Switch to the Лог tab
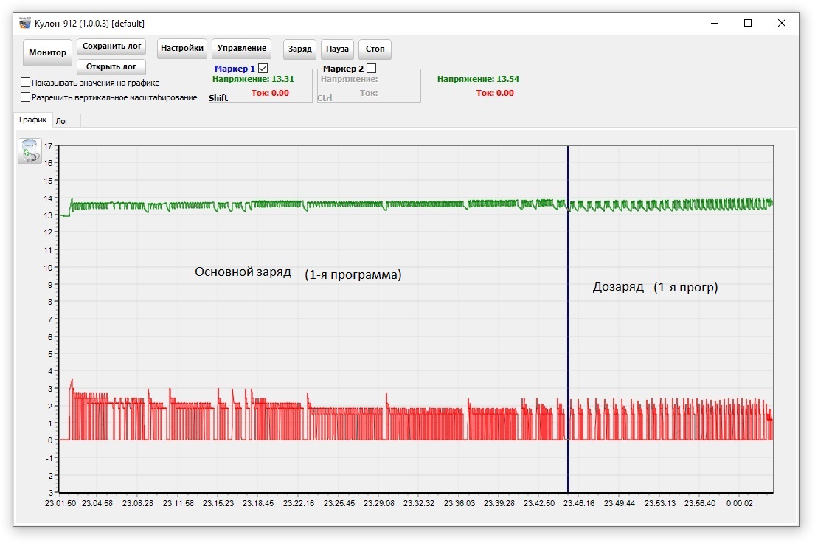 (x=63, y=121)
